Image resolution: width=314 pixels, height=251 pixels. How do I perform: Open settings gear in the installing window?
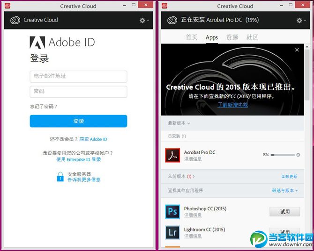tap(301, 20)
